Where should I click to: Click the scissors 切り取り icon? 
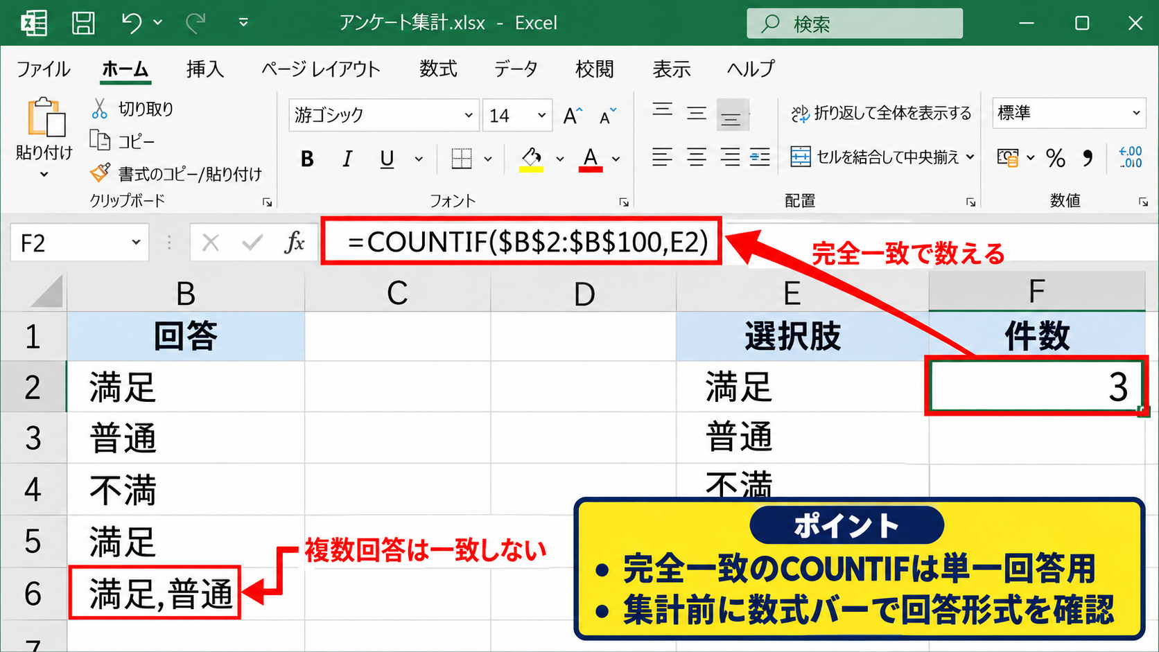100,109
